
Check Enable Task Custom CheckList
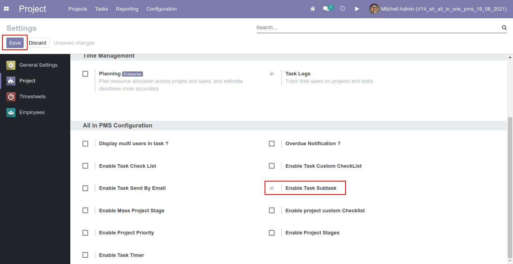(x=272, y=166)
